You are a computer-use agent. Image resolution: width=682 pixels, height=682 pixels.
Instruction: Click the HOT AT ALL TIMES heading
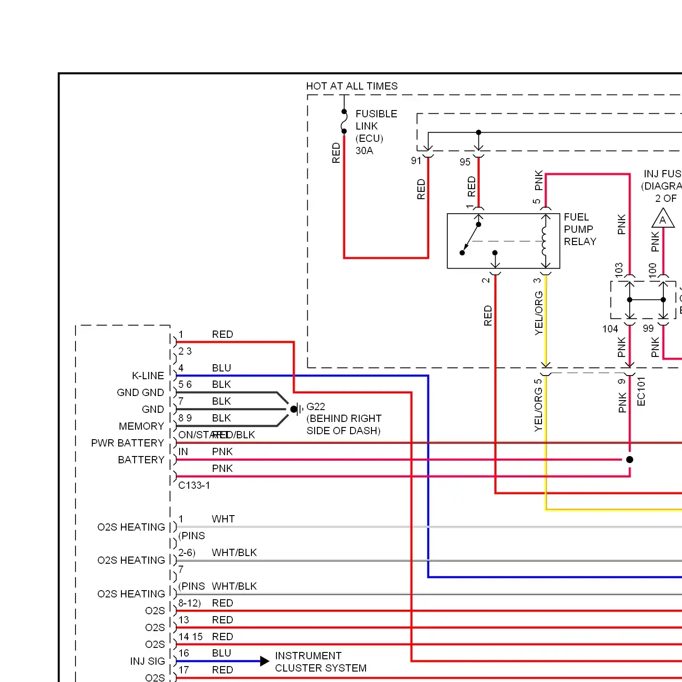coord(351,86)
